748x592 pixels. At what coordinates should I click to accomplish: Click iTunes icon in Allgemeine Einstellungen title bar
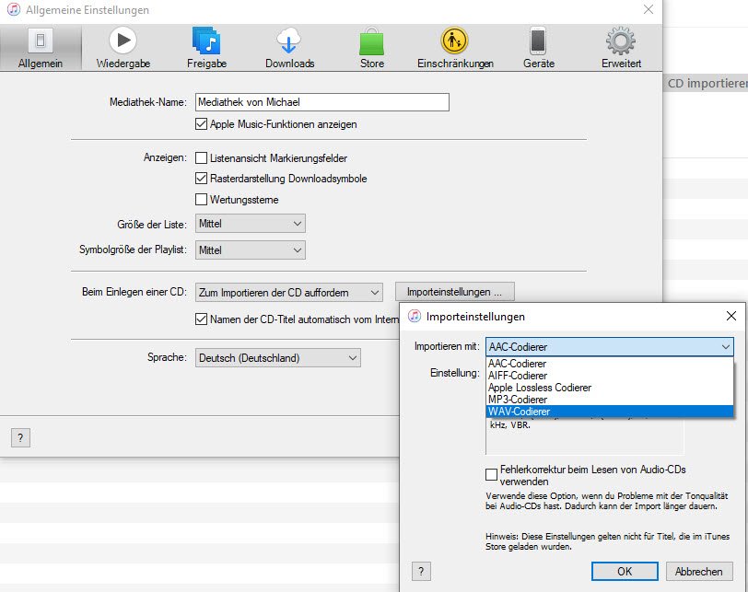[x=14, y=9]
